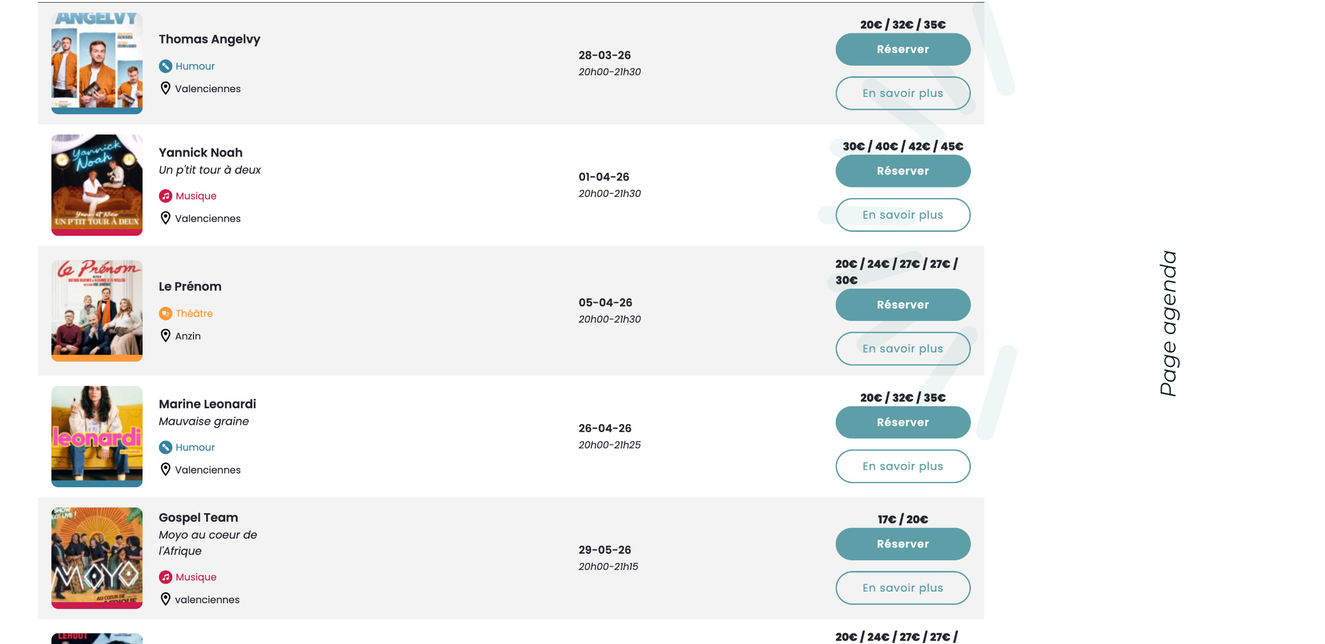Click the Humour icon under Marine Leonardi

coord(165,448)
